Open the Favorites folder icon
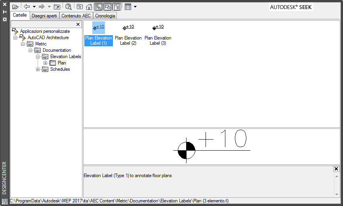343x206 pixels. [x=80, y=7]
